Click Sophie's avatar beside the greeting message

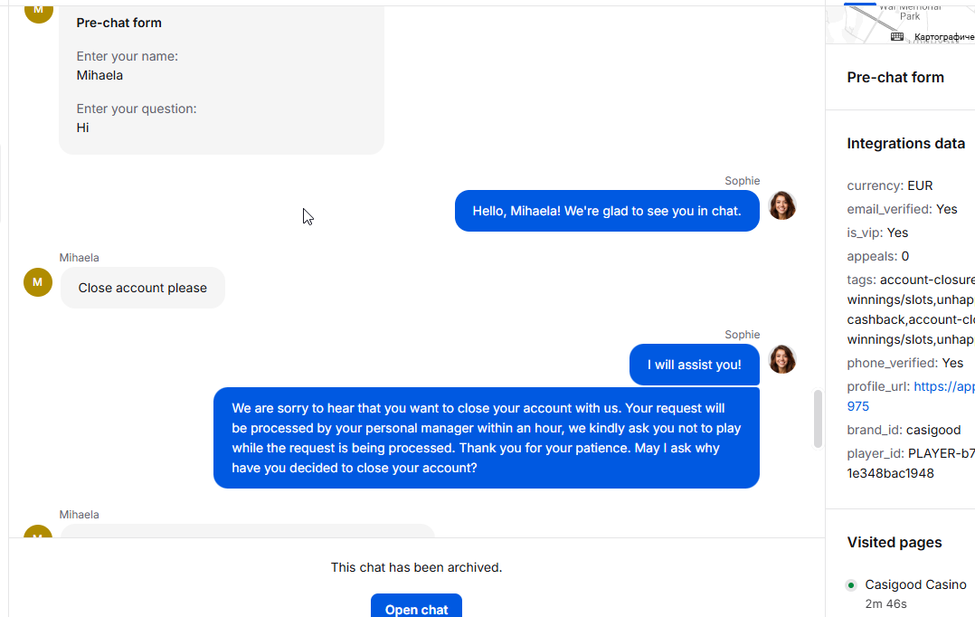pos(782,205)
